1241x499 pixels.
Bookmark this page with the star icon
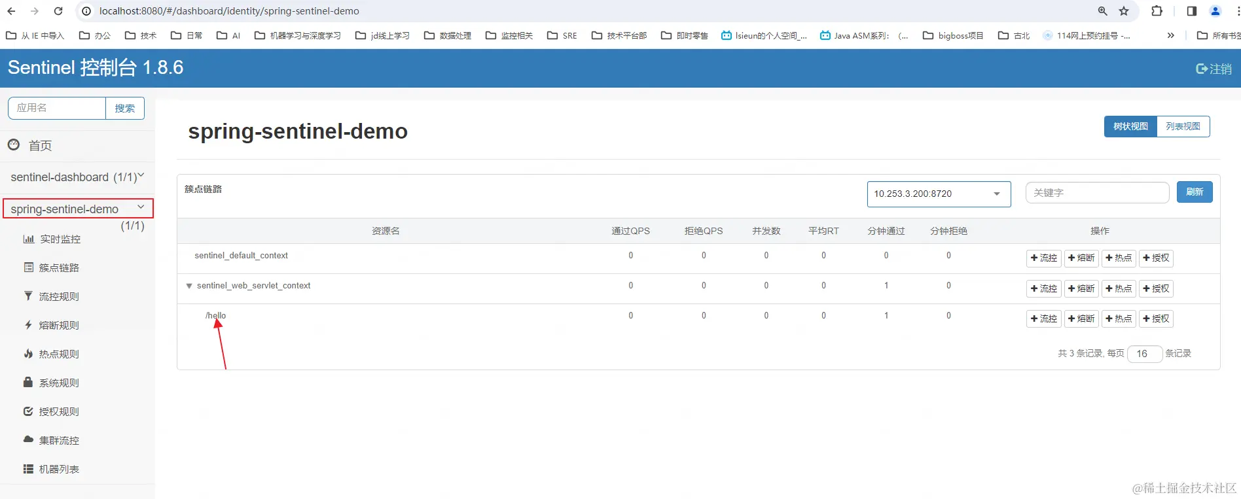pyautogui.click(x=1124, y=11)
